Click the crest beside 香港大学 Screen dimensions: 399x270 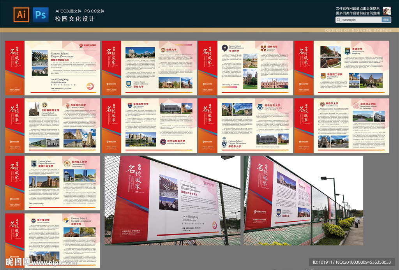[x=347, y=51]
